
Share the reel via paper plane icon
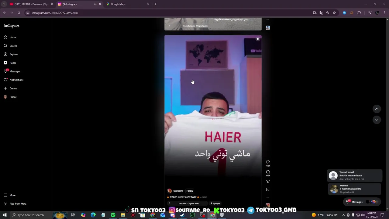(x=268, y=182)
